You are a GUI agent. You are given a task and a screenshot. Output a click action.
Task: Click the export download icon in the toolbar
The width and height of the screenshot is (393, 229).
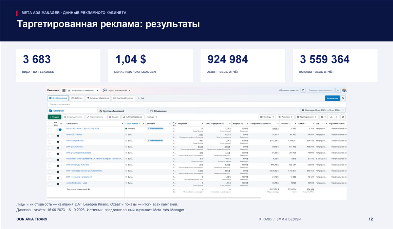click(x=332, y=117)
